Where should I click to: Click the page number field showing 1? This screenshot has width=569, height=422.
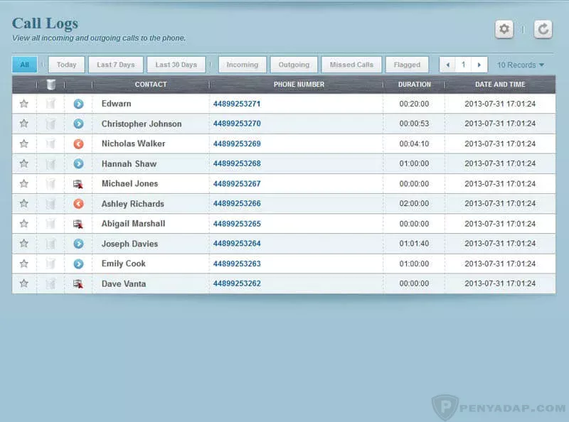pyautogui.click(x=463, y=64)
